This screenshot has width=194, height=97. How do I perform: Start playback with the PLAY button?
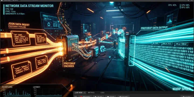coord(98,96)
